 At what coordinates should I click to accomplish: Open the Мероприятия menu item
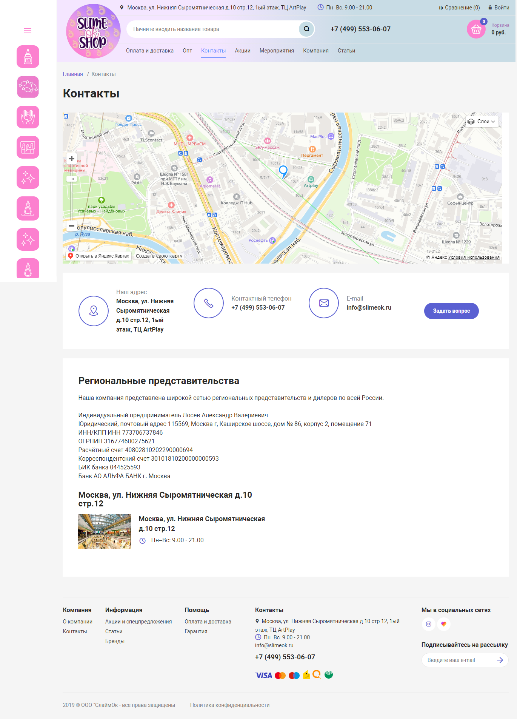point(277,51)
